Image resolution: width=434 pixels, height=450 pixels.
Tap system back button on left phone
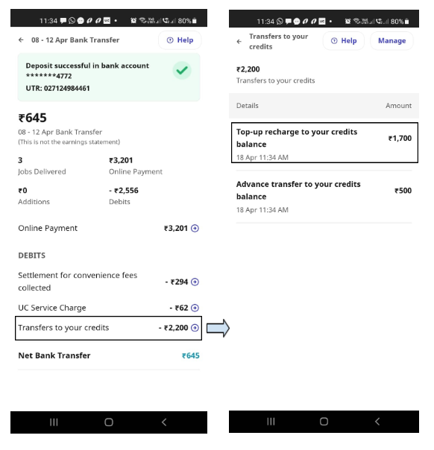click(x=164, y=422)
